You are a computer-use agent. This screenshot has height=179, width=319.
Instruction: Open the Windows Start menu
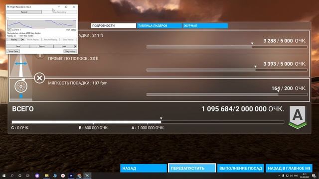pyautogui.click(x=4, y=176)
